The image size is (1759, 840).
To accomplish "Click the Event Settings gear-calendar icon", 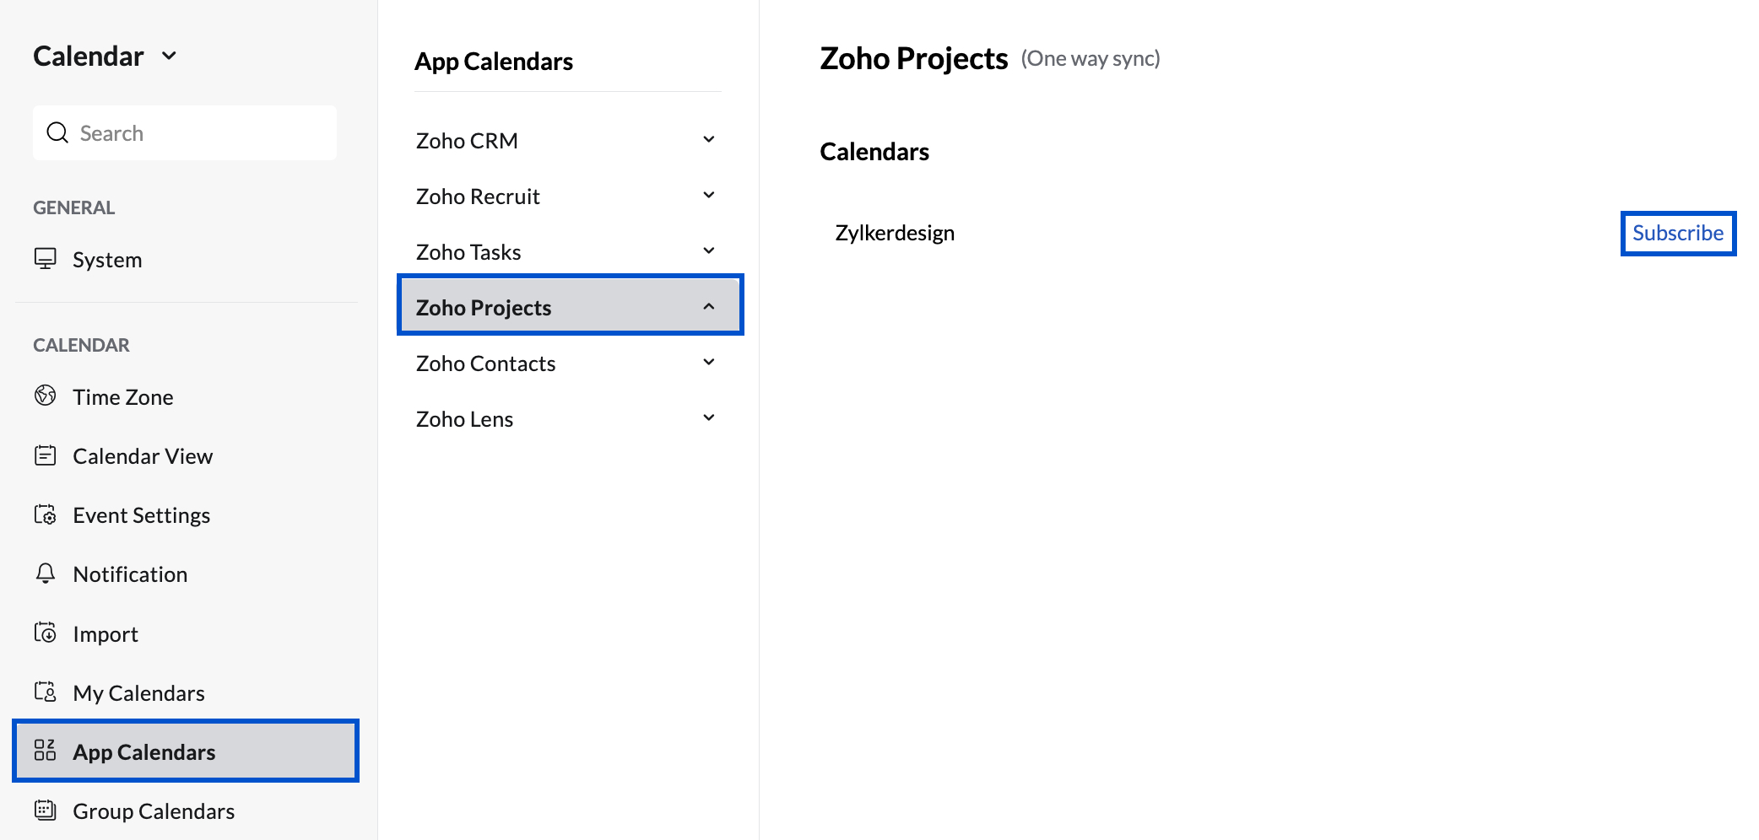I will [46, 514].
